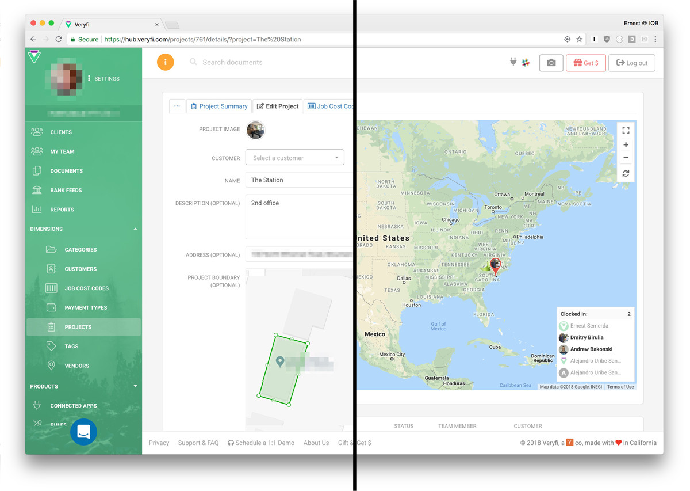Click Schedule a 1:1 Demo link
The image size is (690, 491).
(x=261, y=443)
